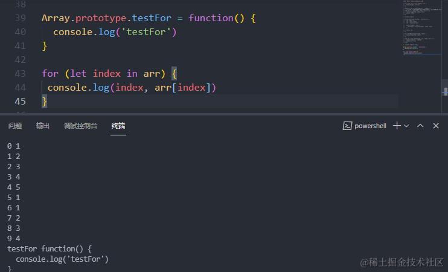Viewport: 448px width, 272px height.
Task: Click terminal line console.log('testFor')
Action: pos(62,259)
